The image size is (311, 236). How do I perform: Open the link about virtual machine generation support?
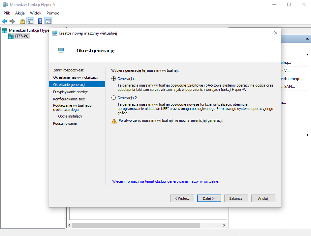pyautogui.click(x=166, y=181)
